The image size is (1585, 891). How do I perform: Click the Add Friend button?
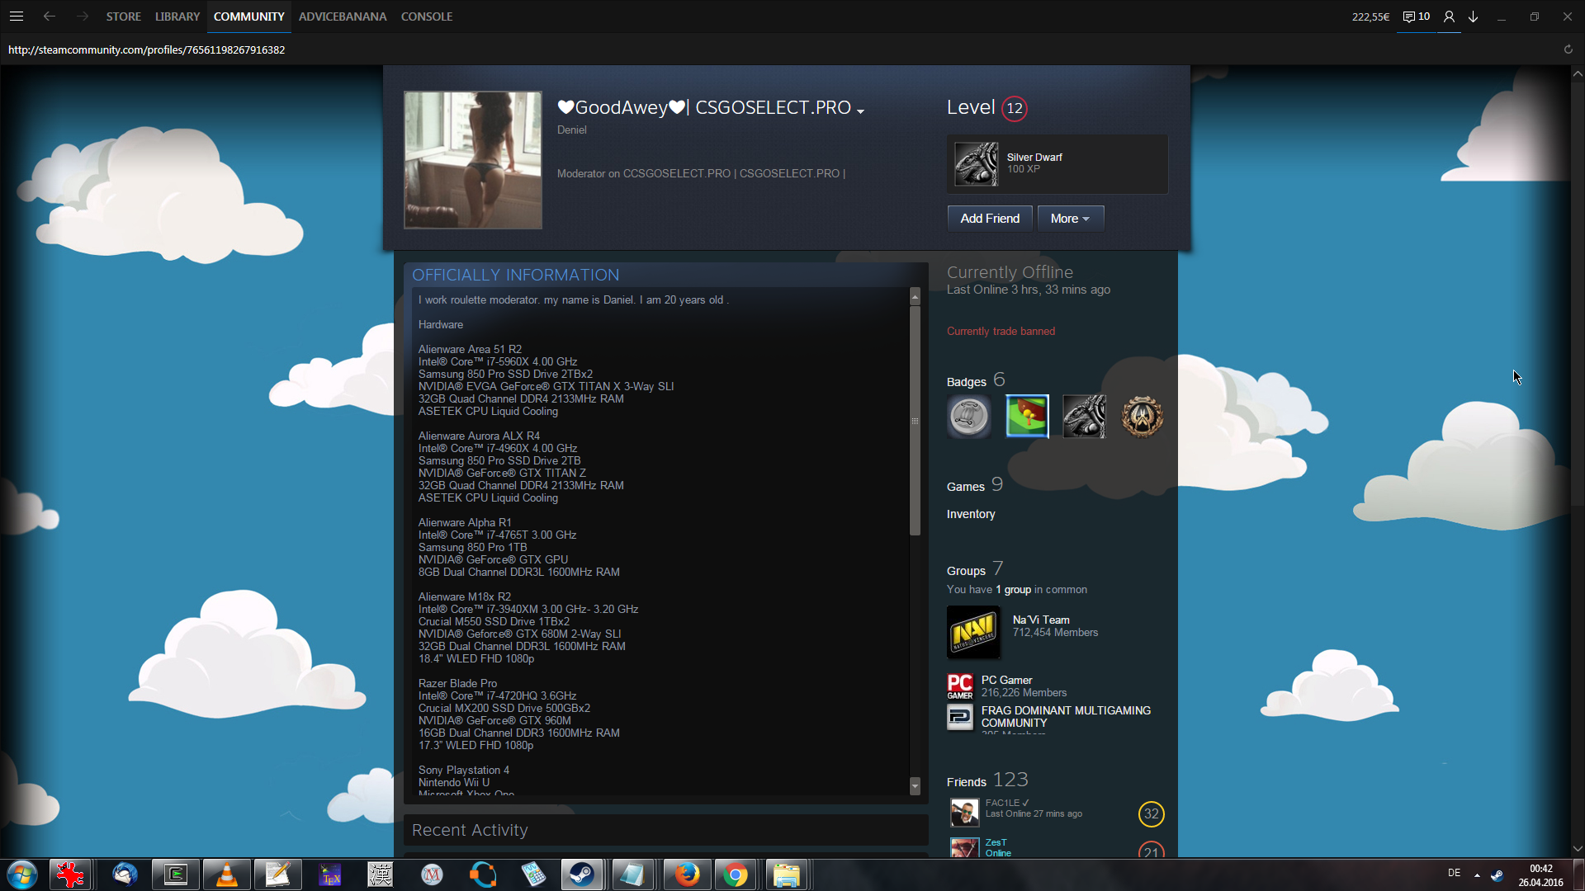click(x=990, y=219)
